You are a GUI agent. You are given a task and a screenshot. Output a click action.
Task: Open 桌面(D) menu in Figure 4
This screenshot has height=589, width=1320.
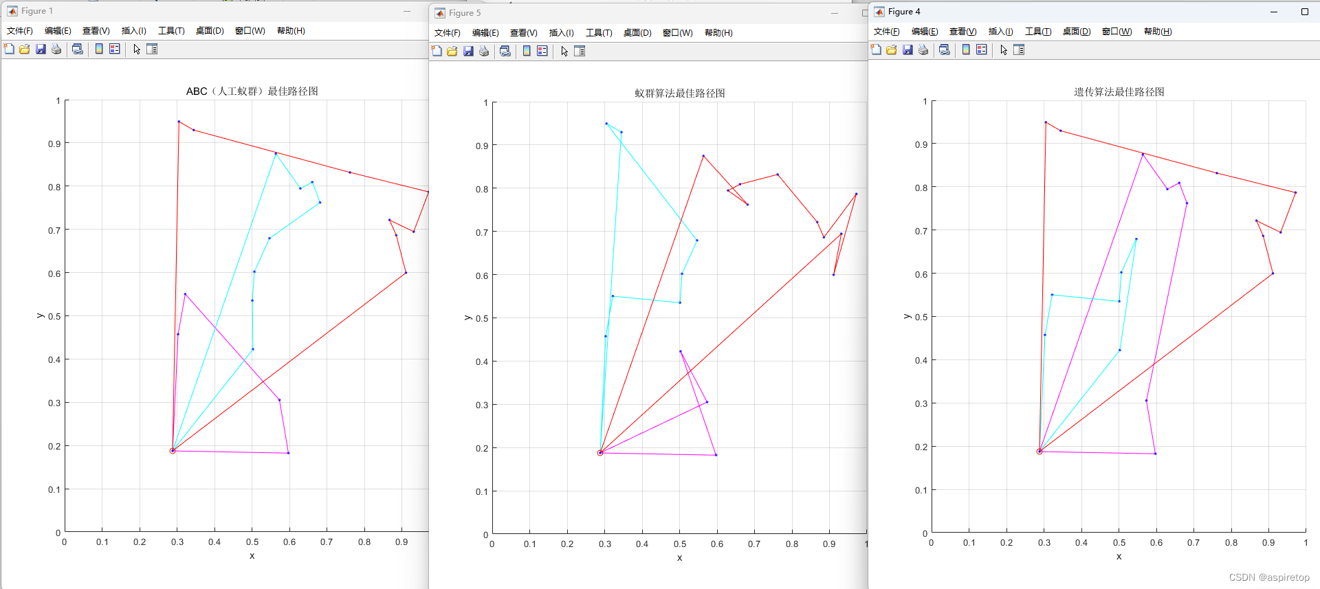click(1077, 32)
